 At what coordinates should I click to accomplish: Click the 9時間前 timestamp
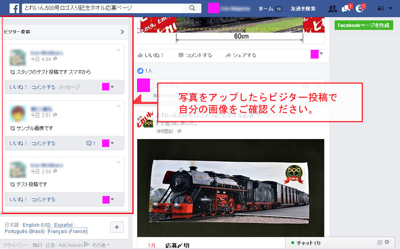(165, 131)
